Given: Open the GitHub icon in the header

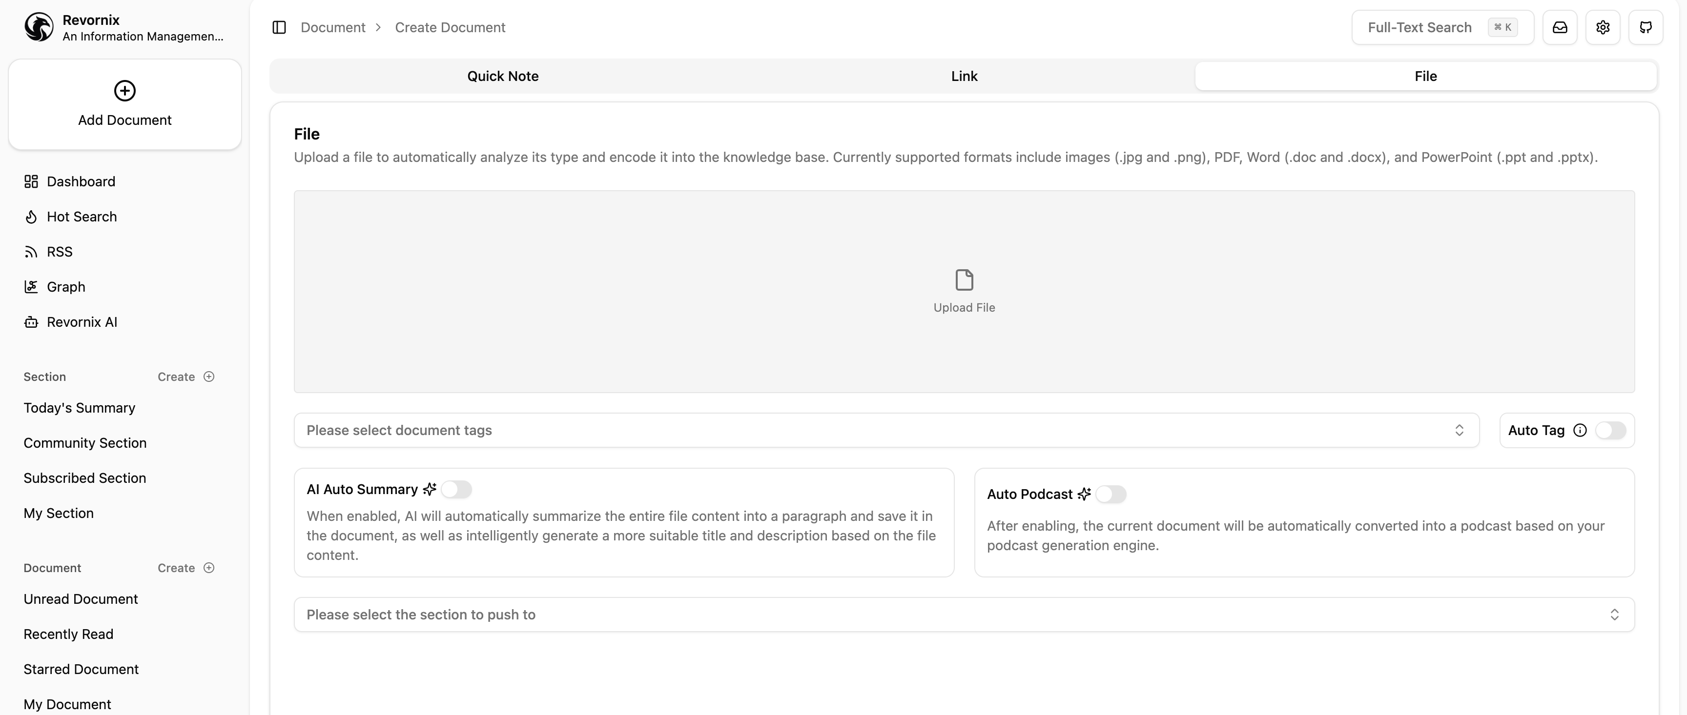Looking at the screenshot, I should (1645, 27).
